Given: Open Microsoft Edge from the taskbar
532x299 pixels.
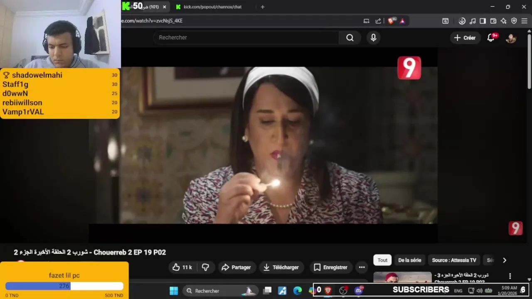Looking at the screenshot, I should click(298, 291).
